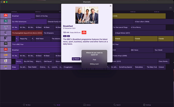Go to the Settings tab
The image size is (174, 107).
pyautogui.click(x=147, y=105)
